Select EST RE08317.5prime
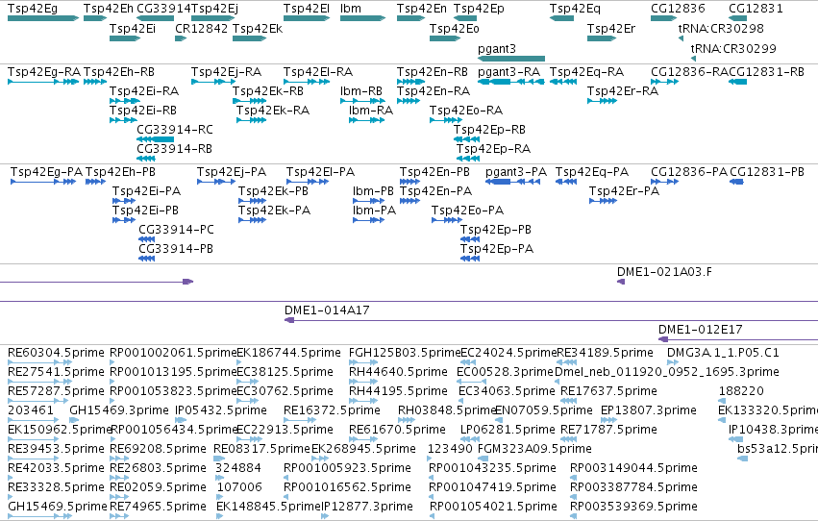The width and height of the screenshot is (818, 521). tap(261, 449)
